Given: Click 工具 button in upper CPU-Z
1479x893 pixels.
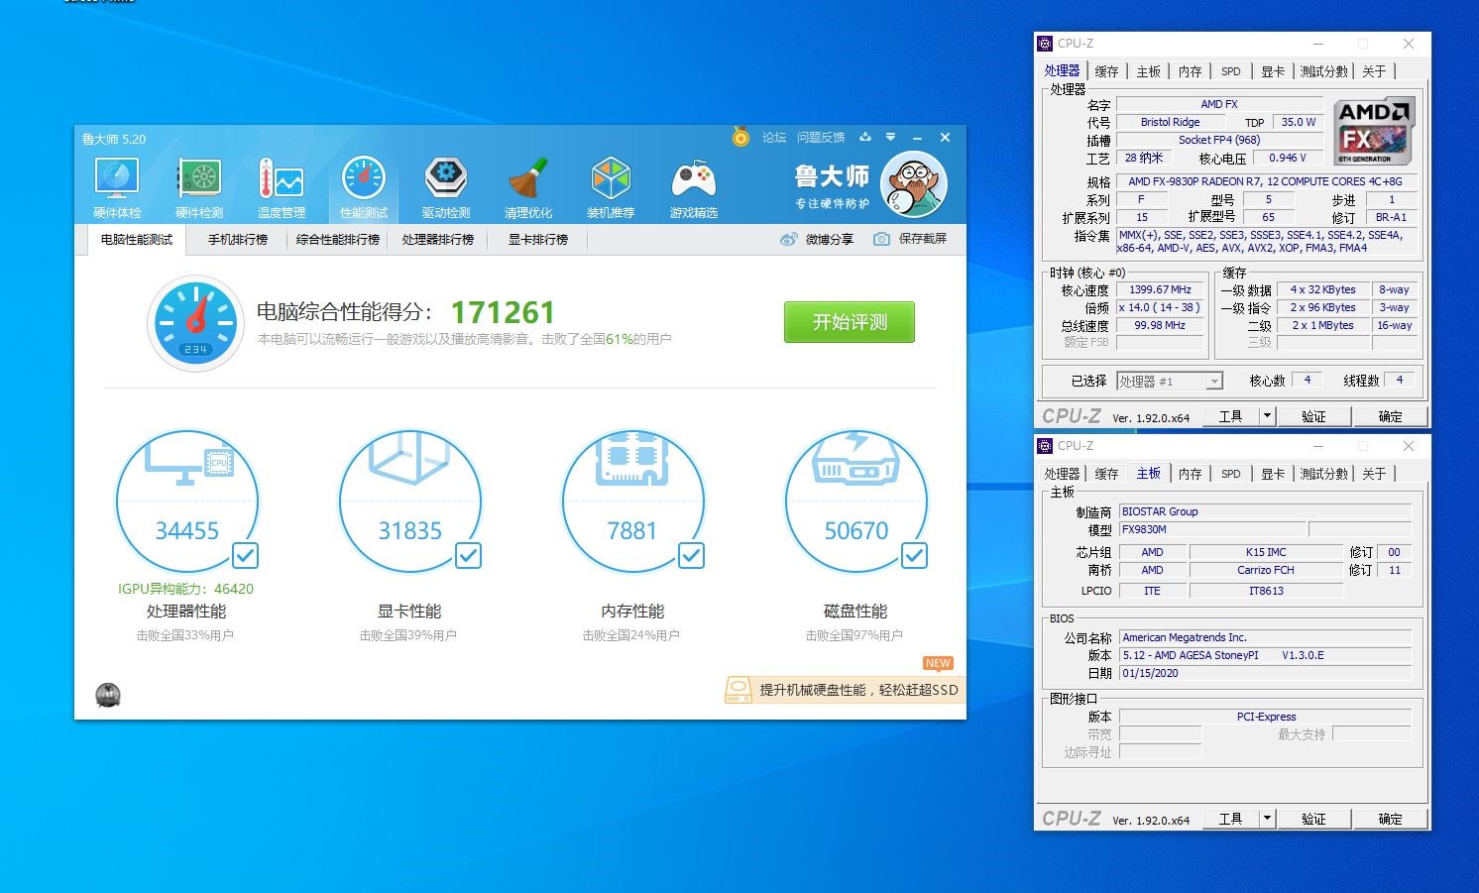Looking at the screenshot, I should click(1230, 416).
